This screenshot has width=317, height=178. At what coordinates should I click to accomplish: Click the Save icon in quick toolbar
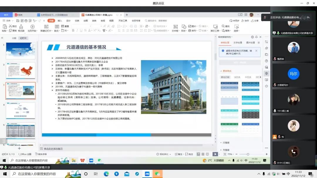tap(18, 20)
